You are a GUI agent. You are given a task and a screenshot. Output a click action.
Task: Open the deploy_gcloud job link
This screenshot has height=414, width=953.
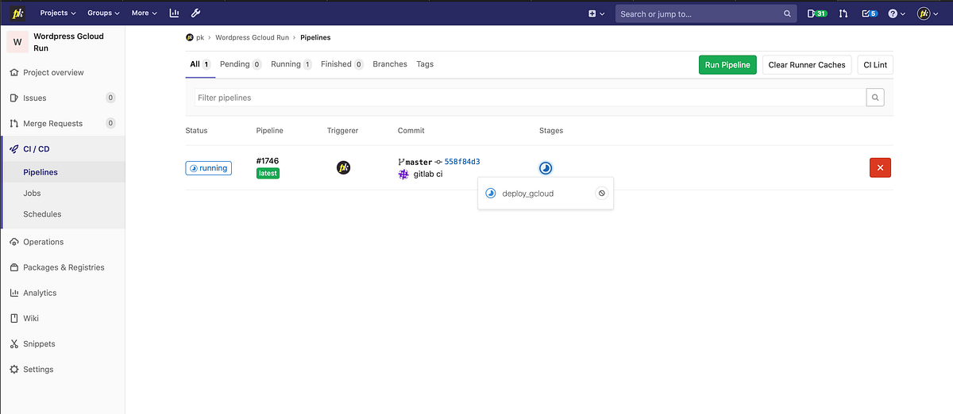[528, 193]
